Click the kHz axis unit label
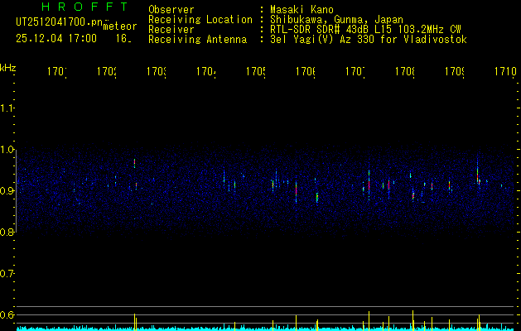This screenshot has height=331, width=521. 8,68
